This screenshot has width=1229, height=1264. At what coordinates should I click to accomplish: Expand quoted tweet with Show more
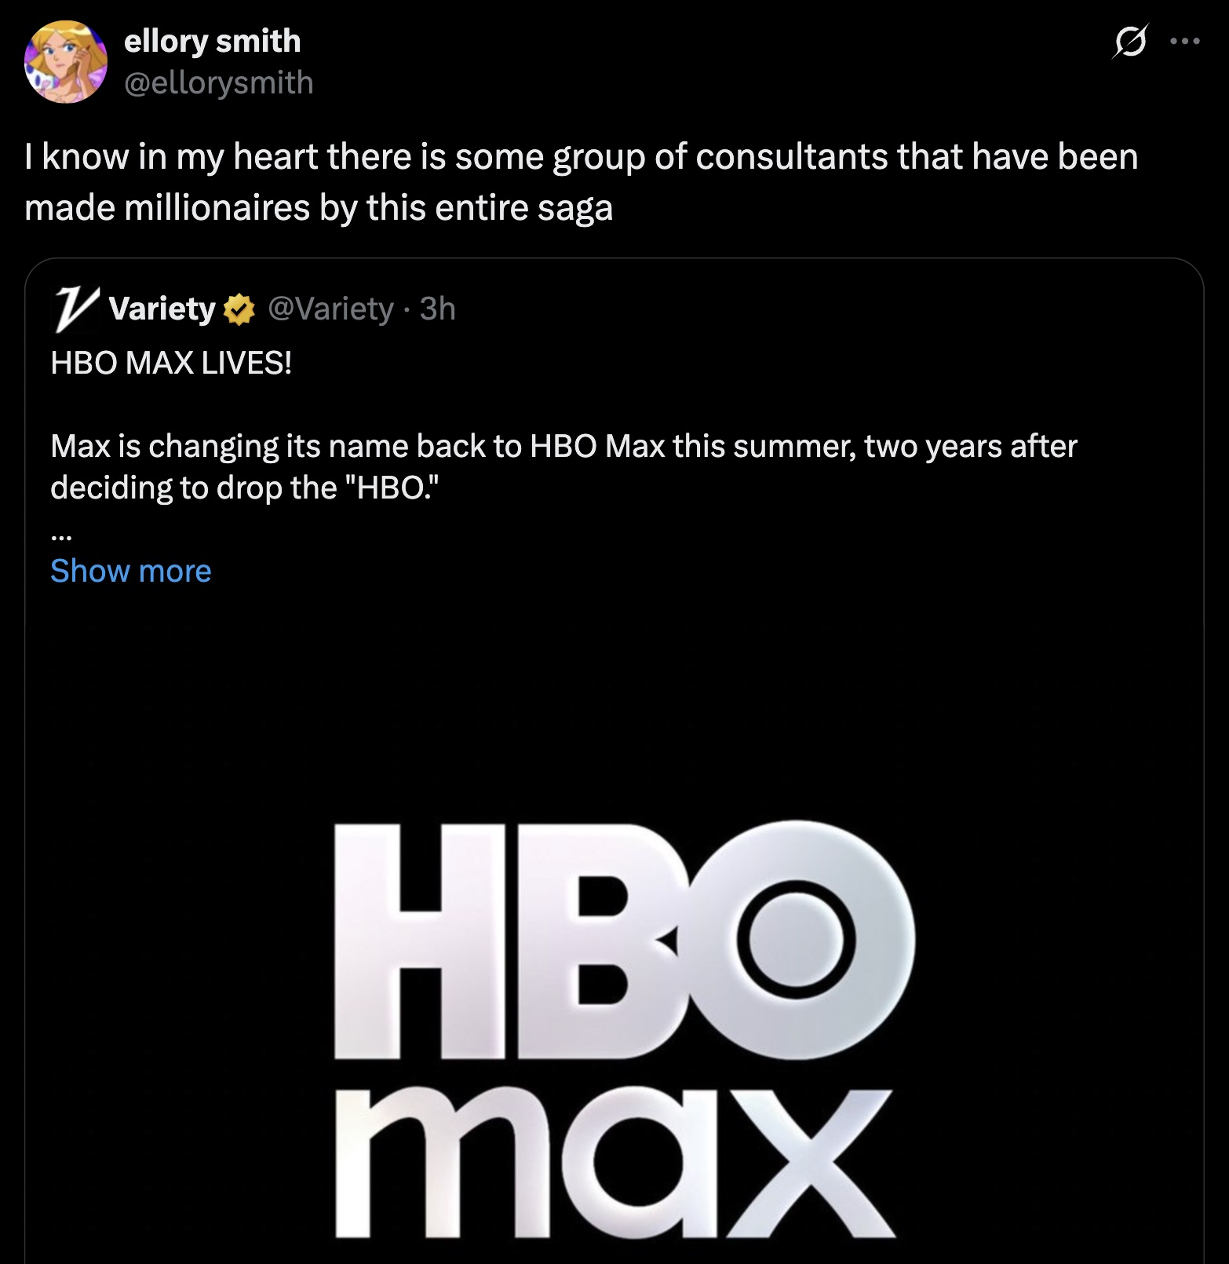tap(130, 571)
